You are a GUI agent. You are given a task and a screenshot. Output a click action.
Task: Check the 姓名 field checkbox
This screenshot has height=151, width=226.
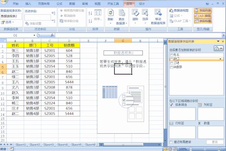[x=172, y=55]
